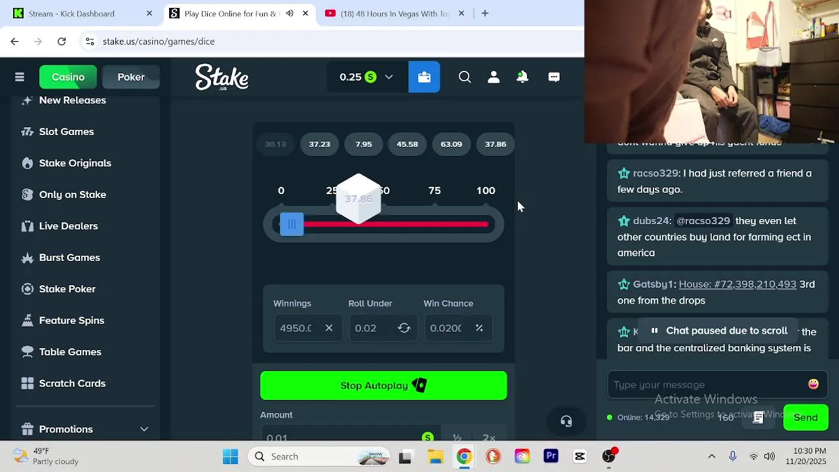The height and width of the screenshot is (472, 839).
Task: Click the Stake logo
Action: 222,77
